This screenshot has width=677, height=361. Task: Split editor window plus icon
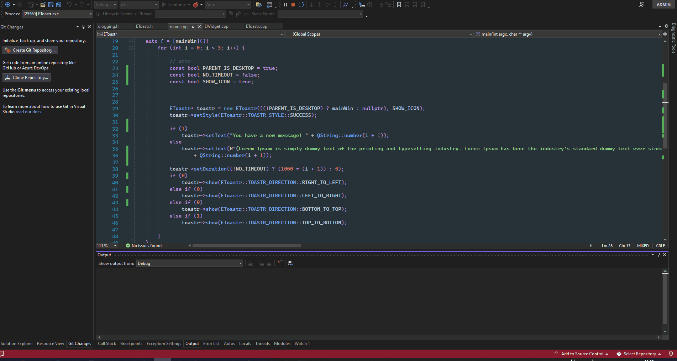click(665, 34)
